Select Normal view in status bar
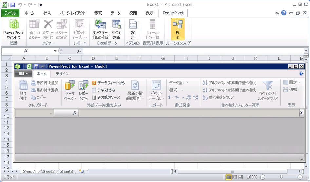 click(x=229, y=177)
